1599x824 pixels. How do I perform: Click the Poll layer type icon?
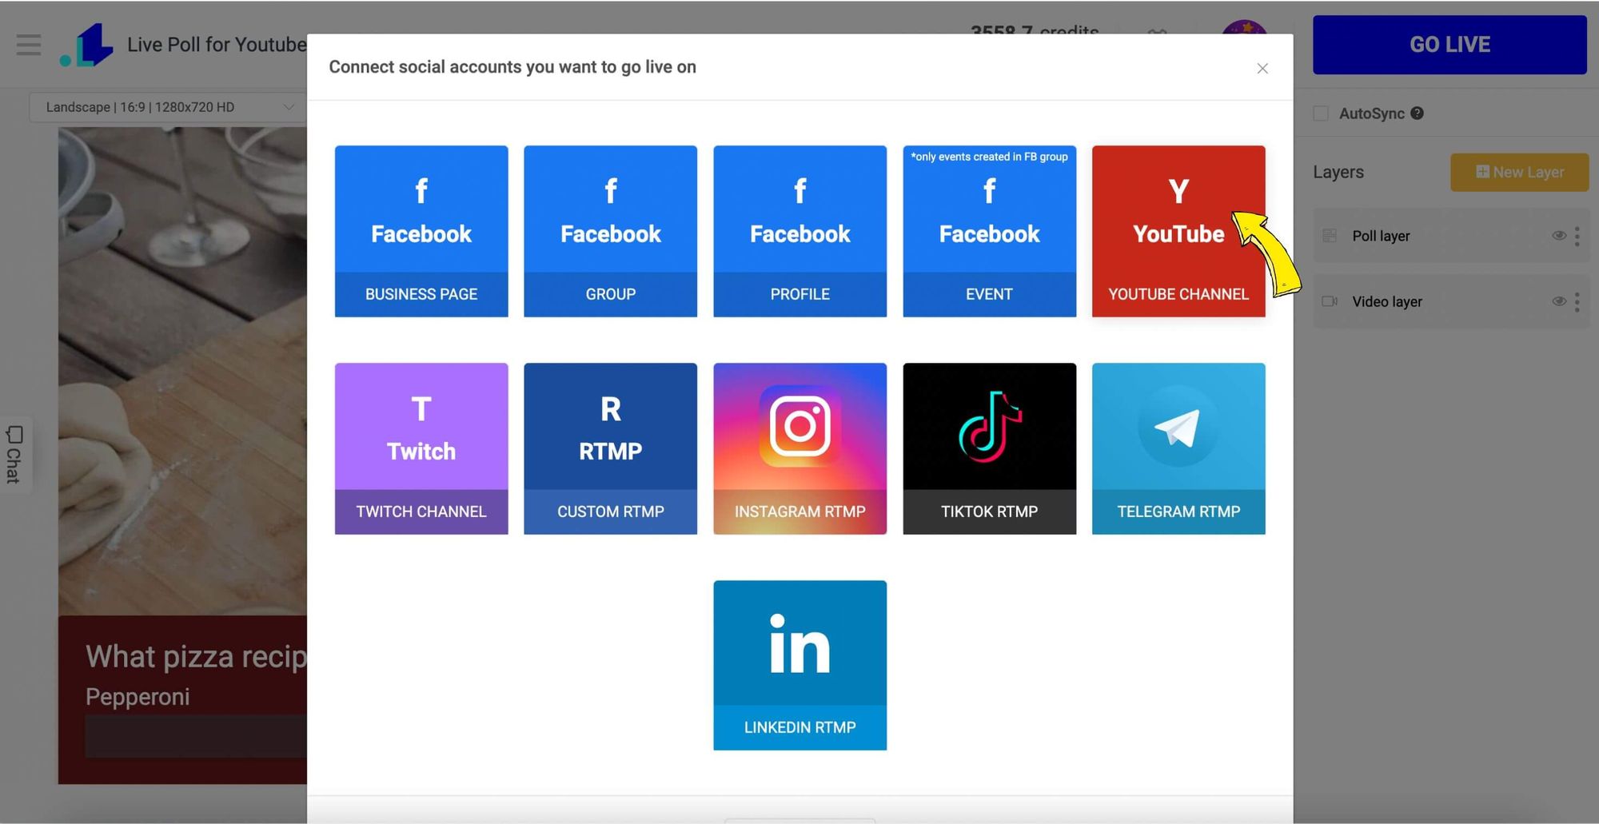click(x=1330, y=236)
